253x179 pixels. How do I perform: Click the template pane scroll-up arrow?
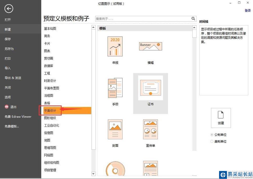click(x=194, y=28)
